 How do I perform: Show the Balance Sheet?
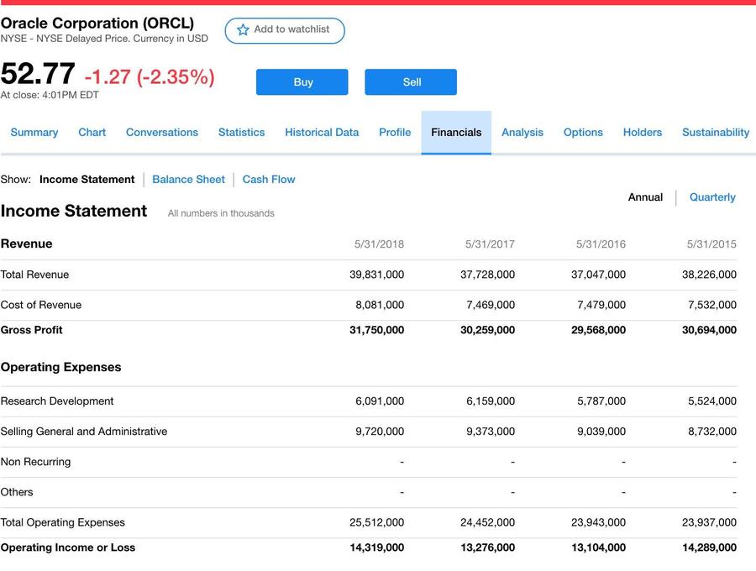click(x=188, y=179)
